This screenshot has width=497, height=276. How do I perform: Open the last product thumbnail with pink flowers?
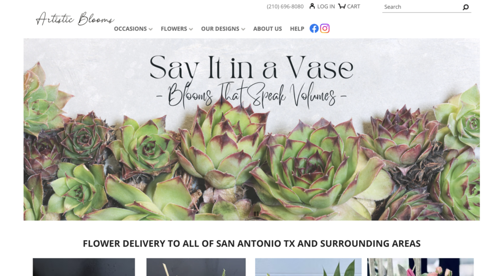point(420,267)
